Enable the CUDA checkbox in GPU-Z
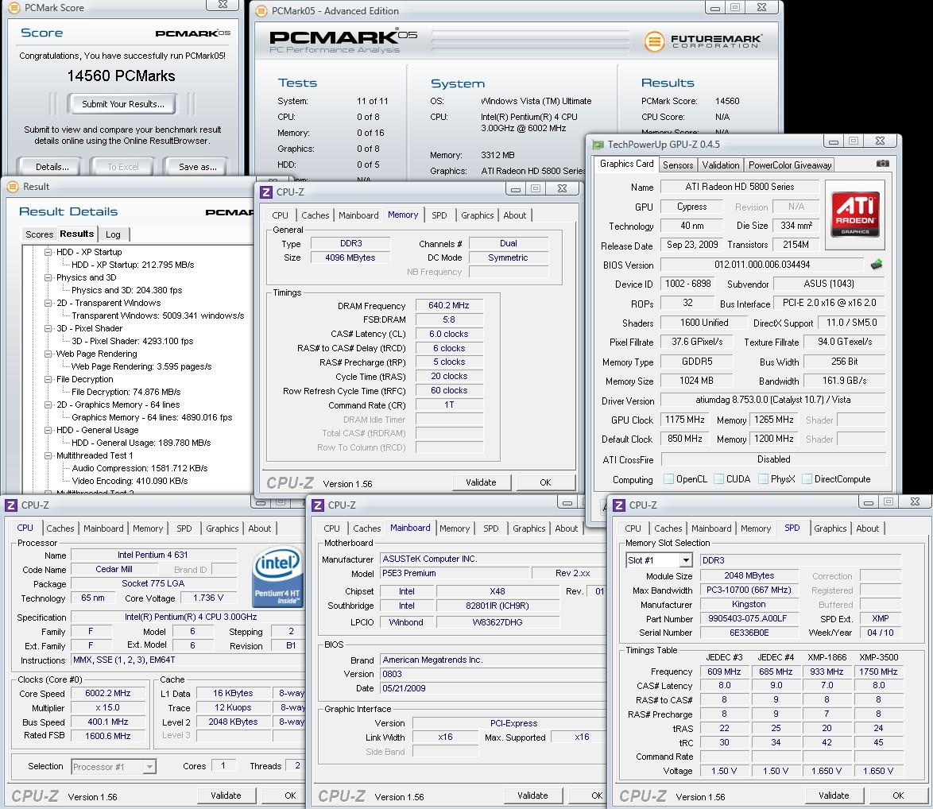Image resolution: width=933 pixels, height=809 pixels. [x=718, y=479]
